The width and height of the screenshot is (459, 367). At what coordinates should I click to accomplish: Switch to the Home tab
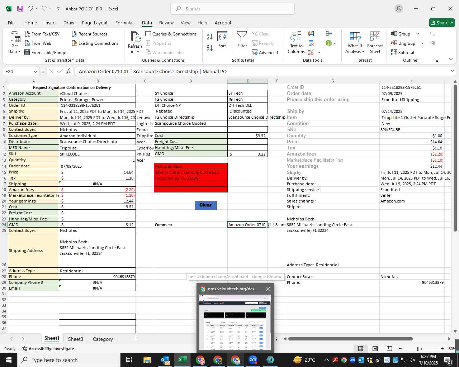(x=30, y=23)
